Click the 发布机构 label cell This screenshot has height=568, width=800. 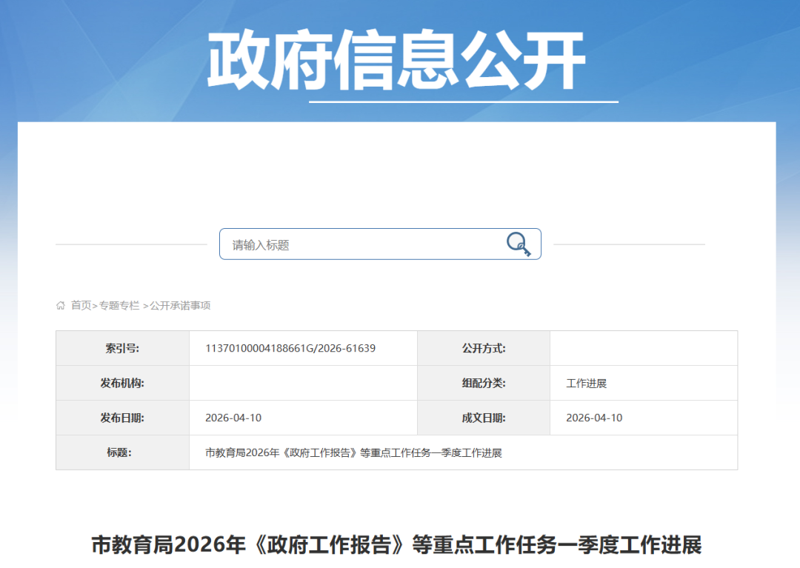122,383
